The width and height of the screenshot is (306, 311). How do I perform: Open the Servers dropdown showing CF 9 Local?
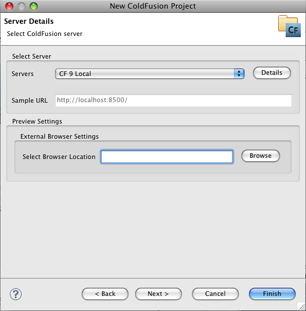[x=150, y=74]
